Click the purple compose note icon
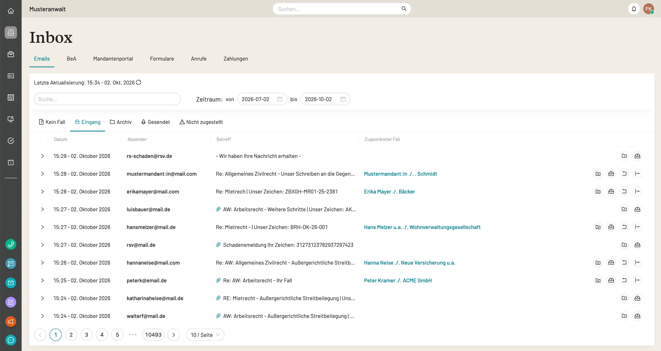The height and width of the screenshot is (351, 661). [11, 302]
